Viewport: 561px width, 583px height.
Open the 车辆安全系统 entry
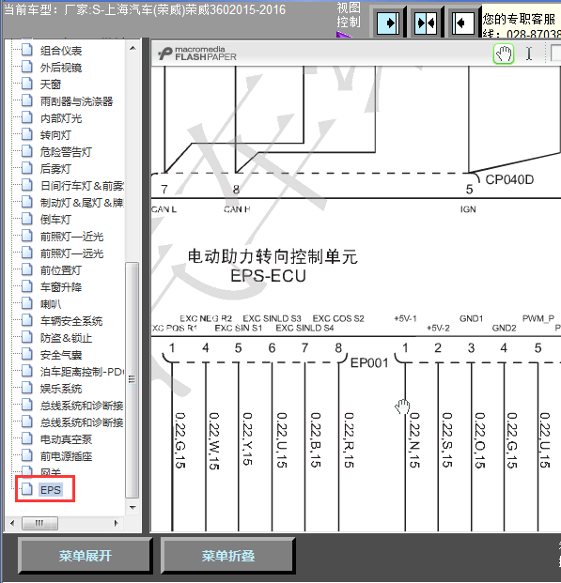click(71, 321)
